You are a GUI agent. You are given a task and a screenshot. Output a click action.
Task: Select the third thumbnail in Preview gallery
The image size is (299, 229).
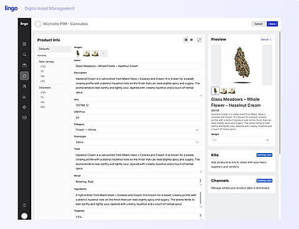click(232, 91)
